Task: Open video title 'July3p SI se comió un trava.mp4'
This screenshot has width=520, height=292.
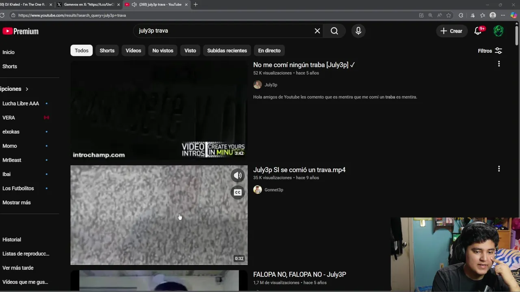Action: pos(299,170)
